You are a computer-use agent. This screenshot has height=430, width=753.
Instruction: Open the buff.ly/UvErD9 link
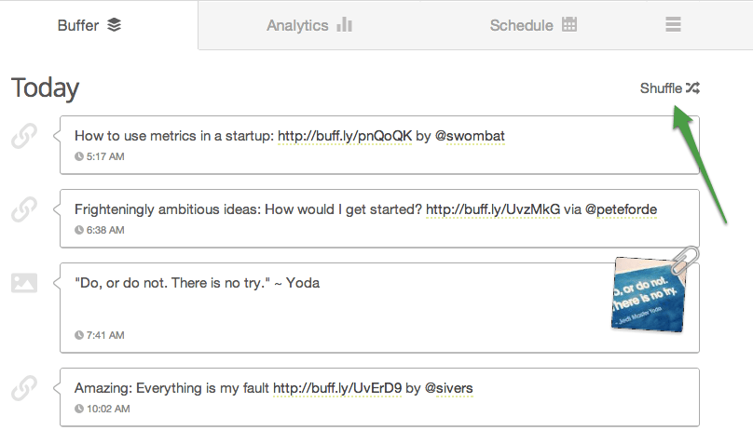point(337,387)
